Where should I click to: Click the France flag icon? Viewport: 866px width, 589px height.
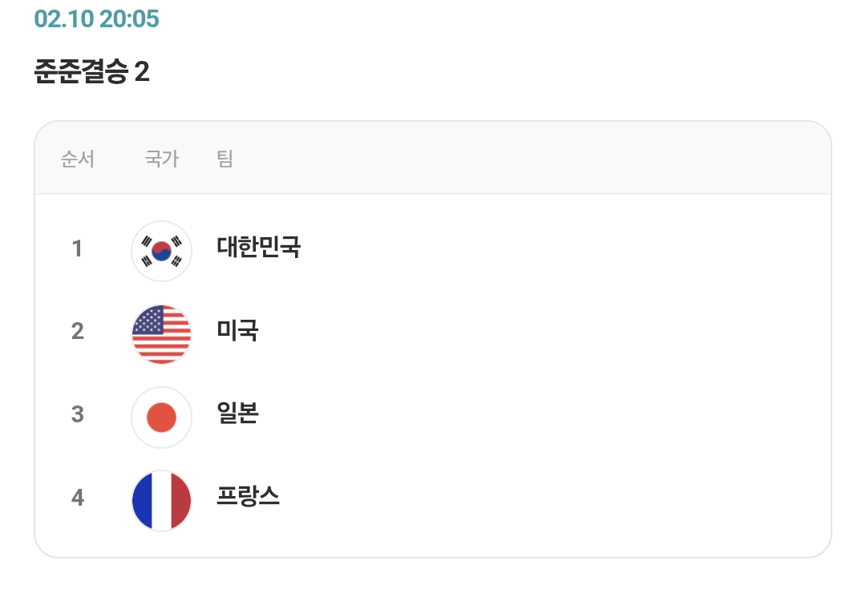pos(161,500)
